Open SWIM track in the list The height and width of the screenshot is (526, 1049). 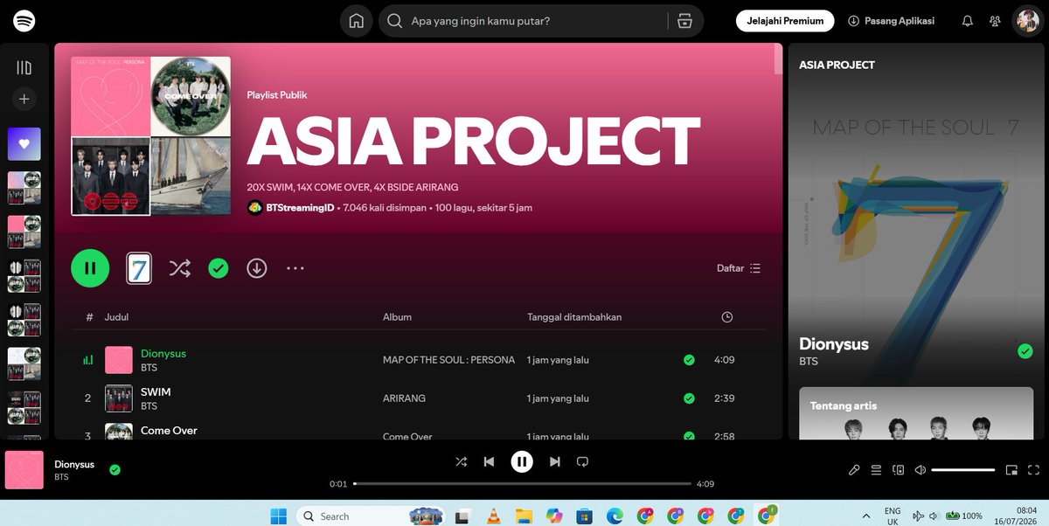tap(156, 392)
